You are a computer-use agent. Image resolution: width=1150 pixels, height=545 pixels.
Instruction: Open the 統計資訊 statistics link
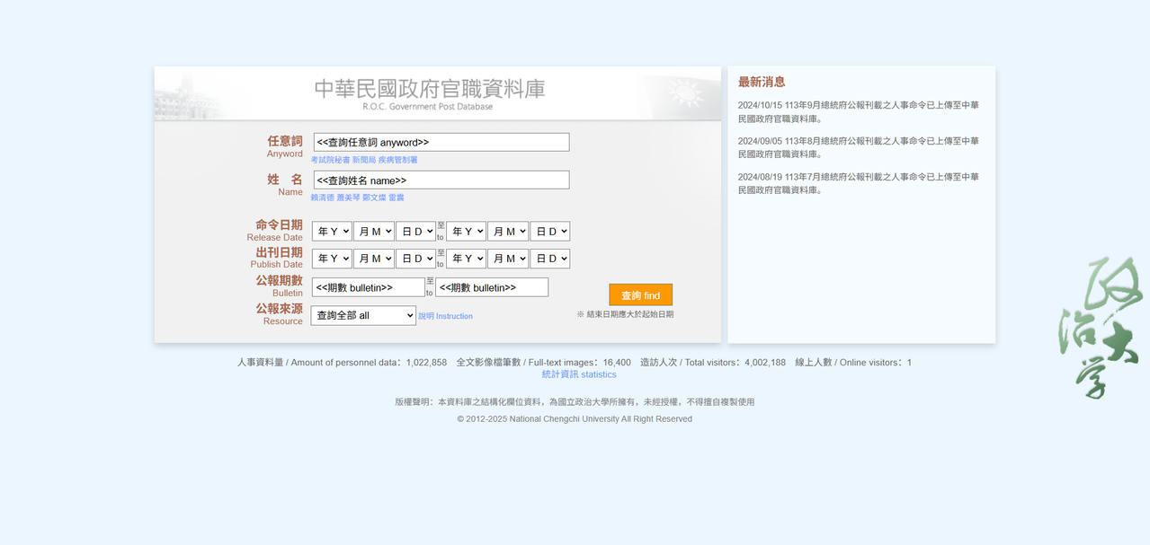579,374
